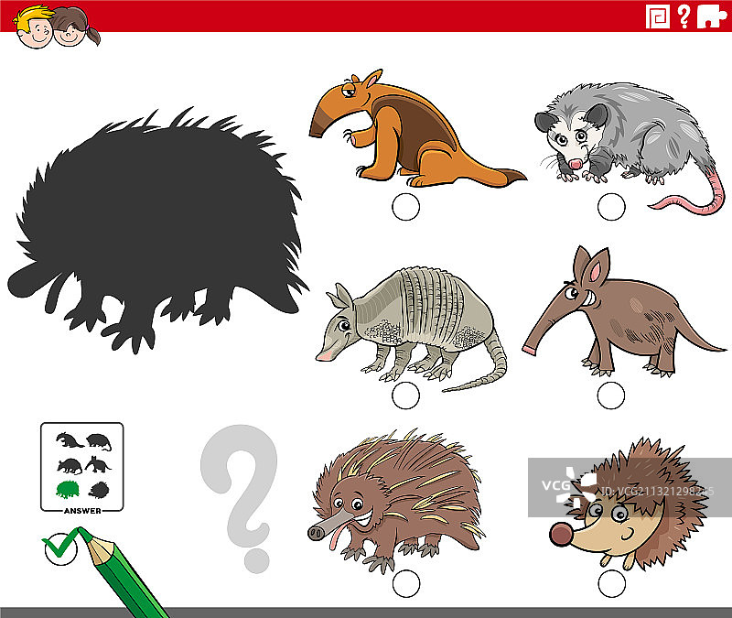Mark the circle beneath the hedgehog
This screenshot has height=618, width=732.
pyautogui.click(x=611, y=582)
